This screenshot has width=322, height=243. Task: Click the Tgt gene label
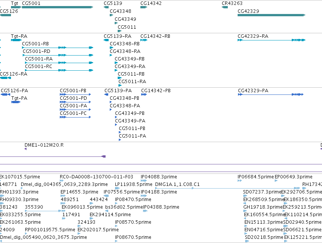pyautogui.click(x=14, y=3)
